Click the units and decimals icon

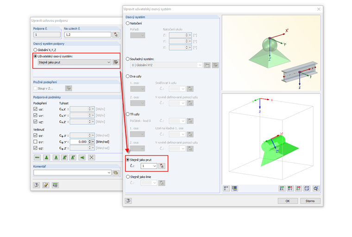[x=55, y=185]
